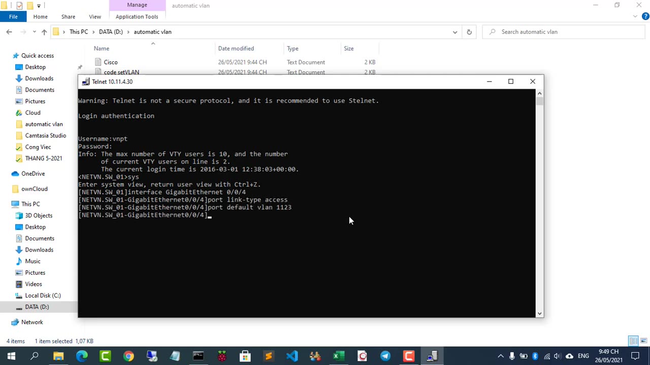Open Visual Studio Code from taskbar
This screenshot has width=650, height=365.
pyautogui.click(x=292, y=356)
